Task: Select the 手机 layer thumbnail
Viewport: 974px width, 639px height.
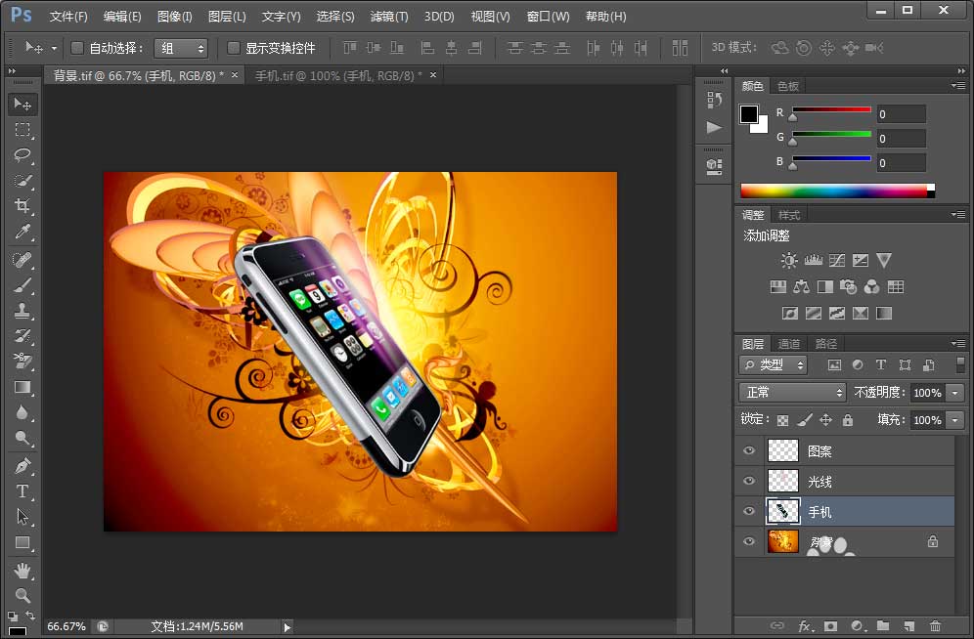Action: tap(782, 511)
